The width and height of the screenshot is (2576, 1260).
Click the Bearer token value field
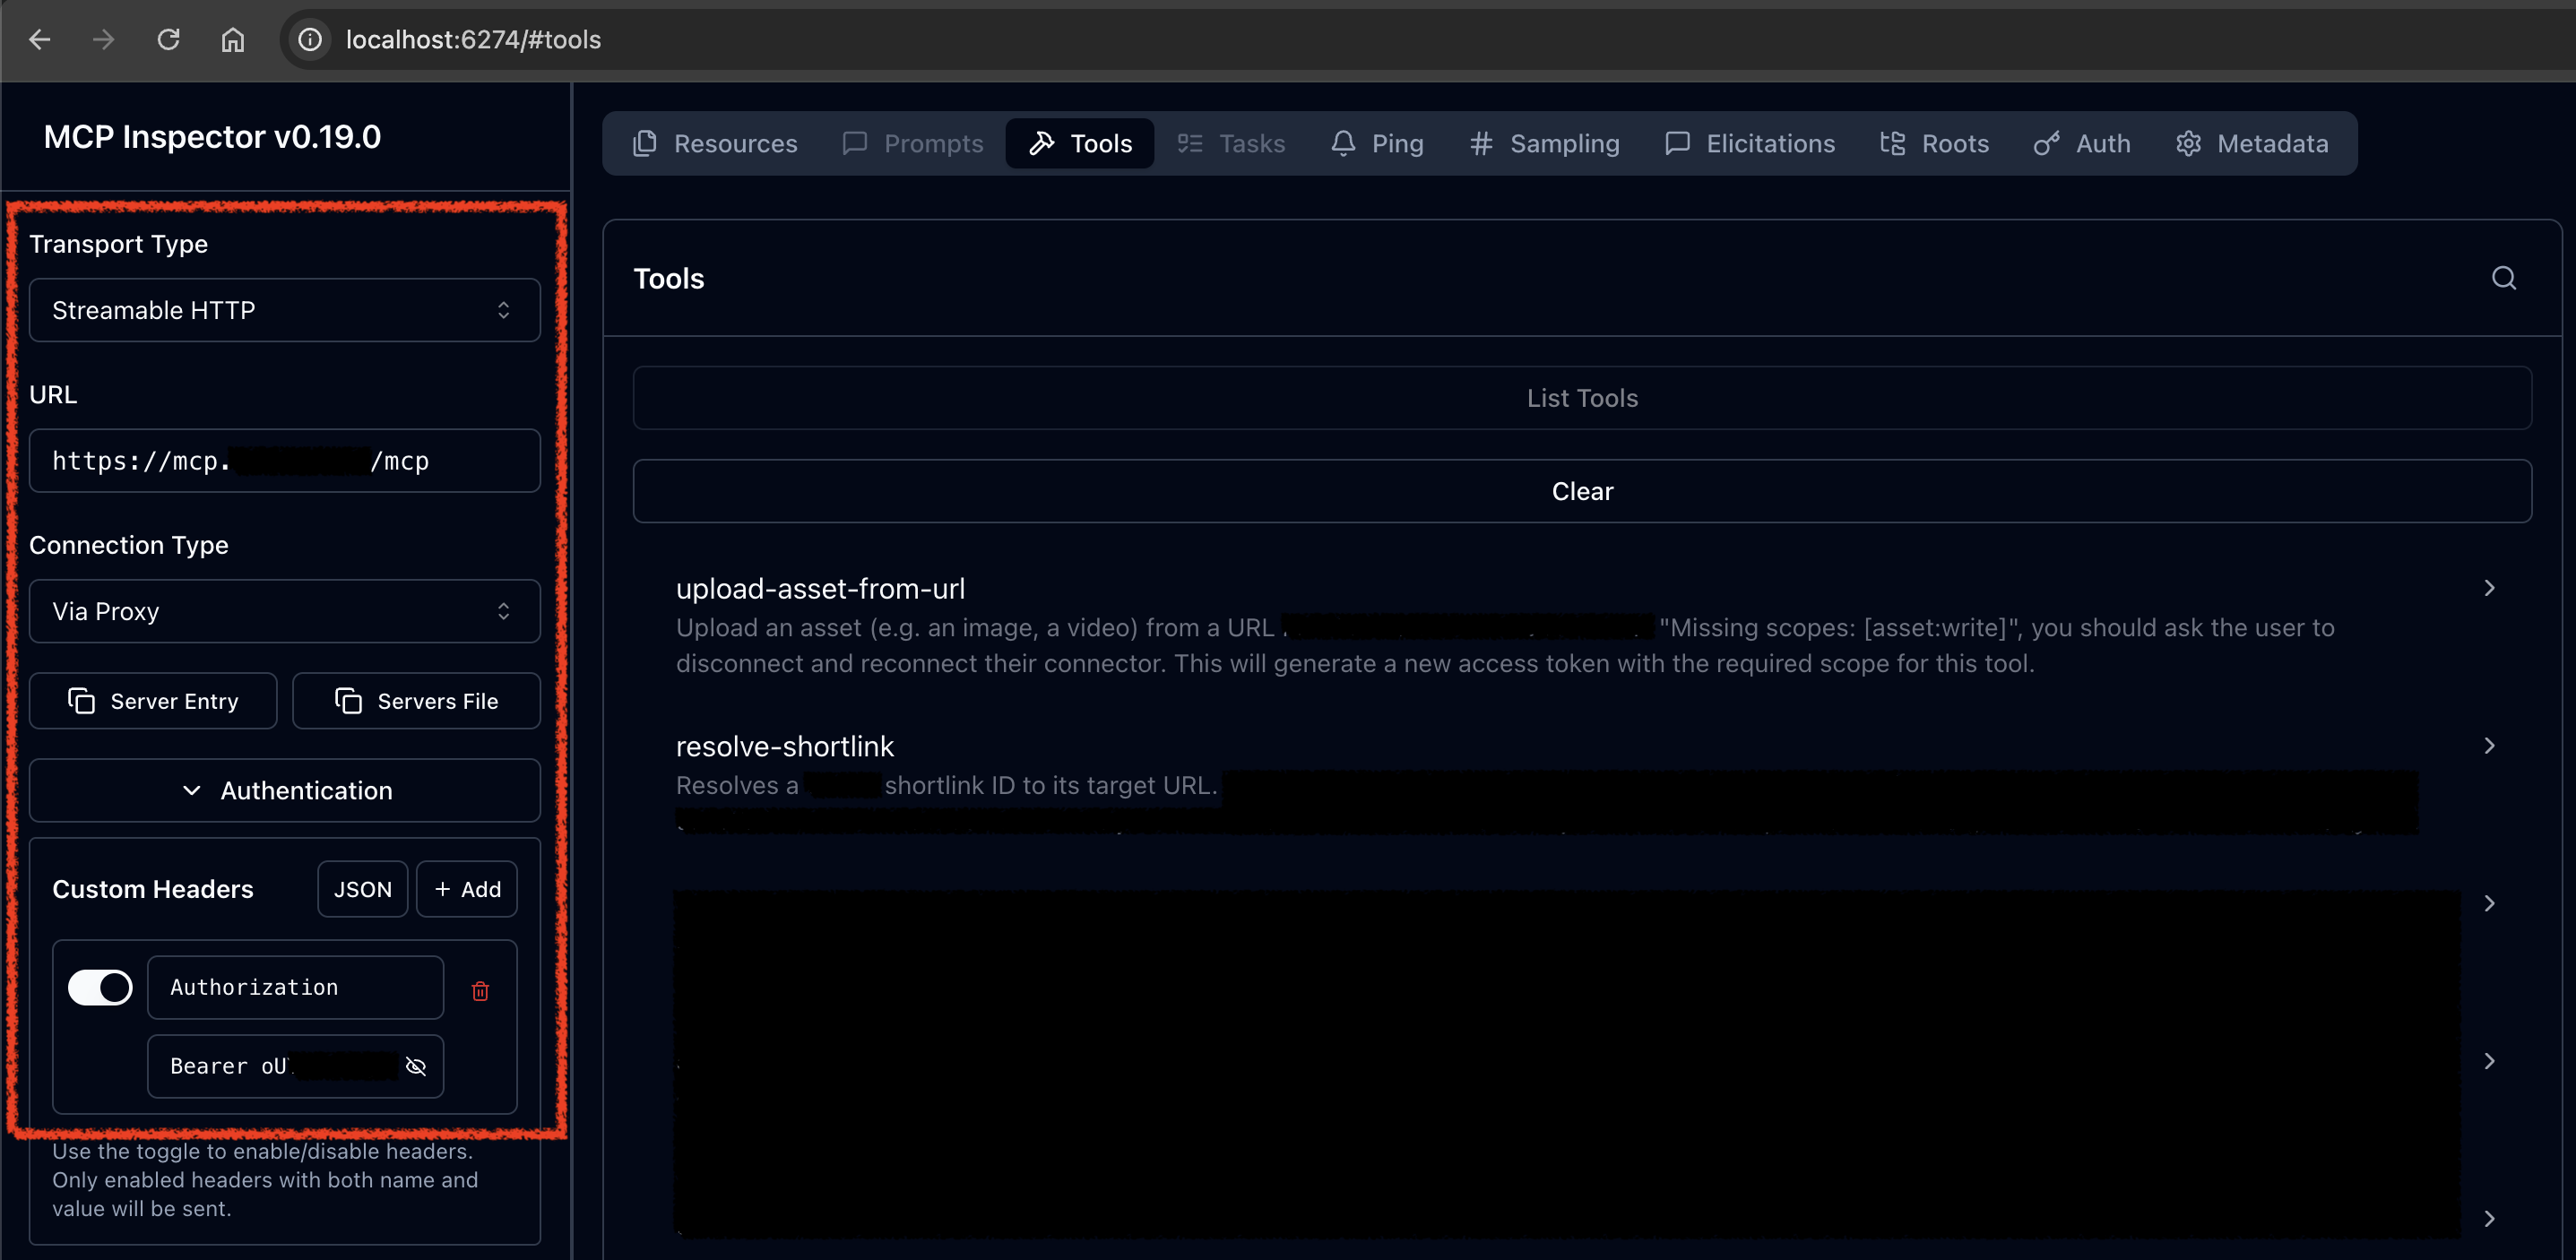pyautogui.click(x=295, y=1066)
